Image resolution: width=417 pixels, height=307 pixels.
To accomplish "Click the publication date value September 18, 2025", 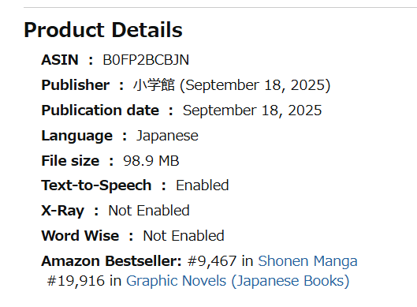I will [252, 110].
